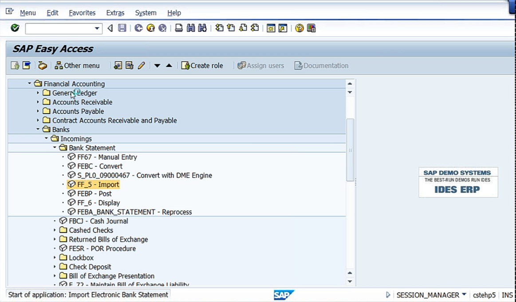Screen dimensions: 516x302
Task: Click the Customize Local Layout icon
Action: (x=311, y=28)
